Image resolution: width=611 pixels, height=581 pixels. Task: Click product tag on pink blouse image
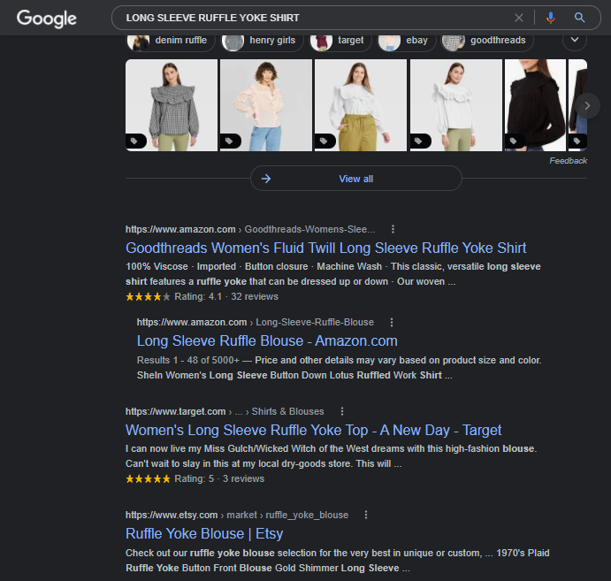[230, 141]
